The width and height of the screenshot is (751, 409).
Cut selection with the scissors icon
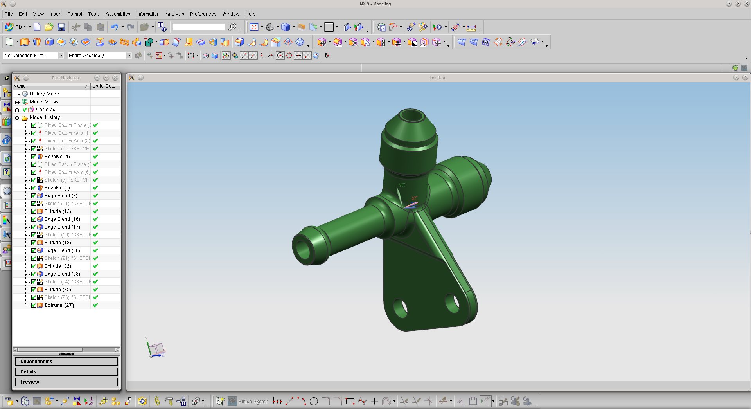(76, 27)
